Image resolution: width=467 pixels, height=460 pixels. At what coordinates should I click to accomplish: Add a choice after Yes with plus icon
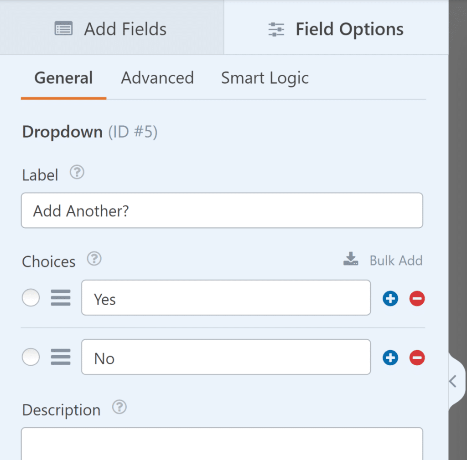(390, 299)
